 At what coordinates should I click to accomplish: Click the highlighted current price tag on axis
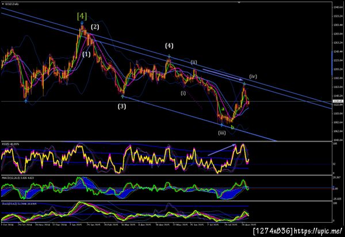(338, 101)
